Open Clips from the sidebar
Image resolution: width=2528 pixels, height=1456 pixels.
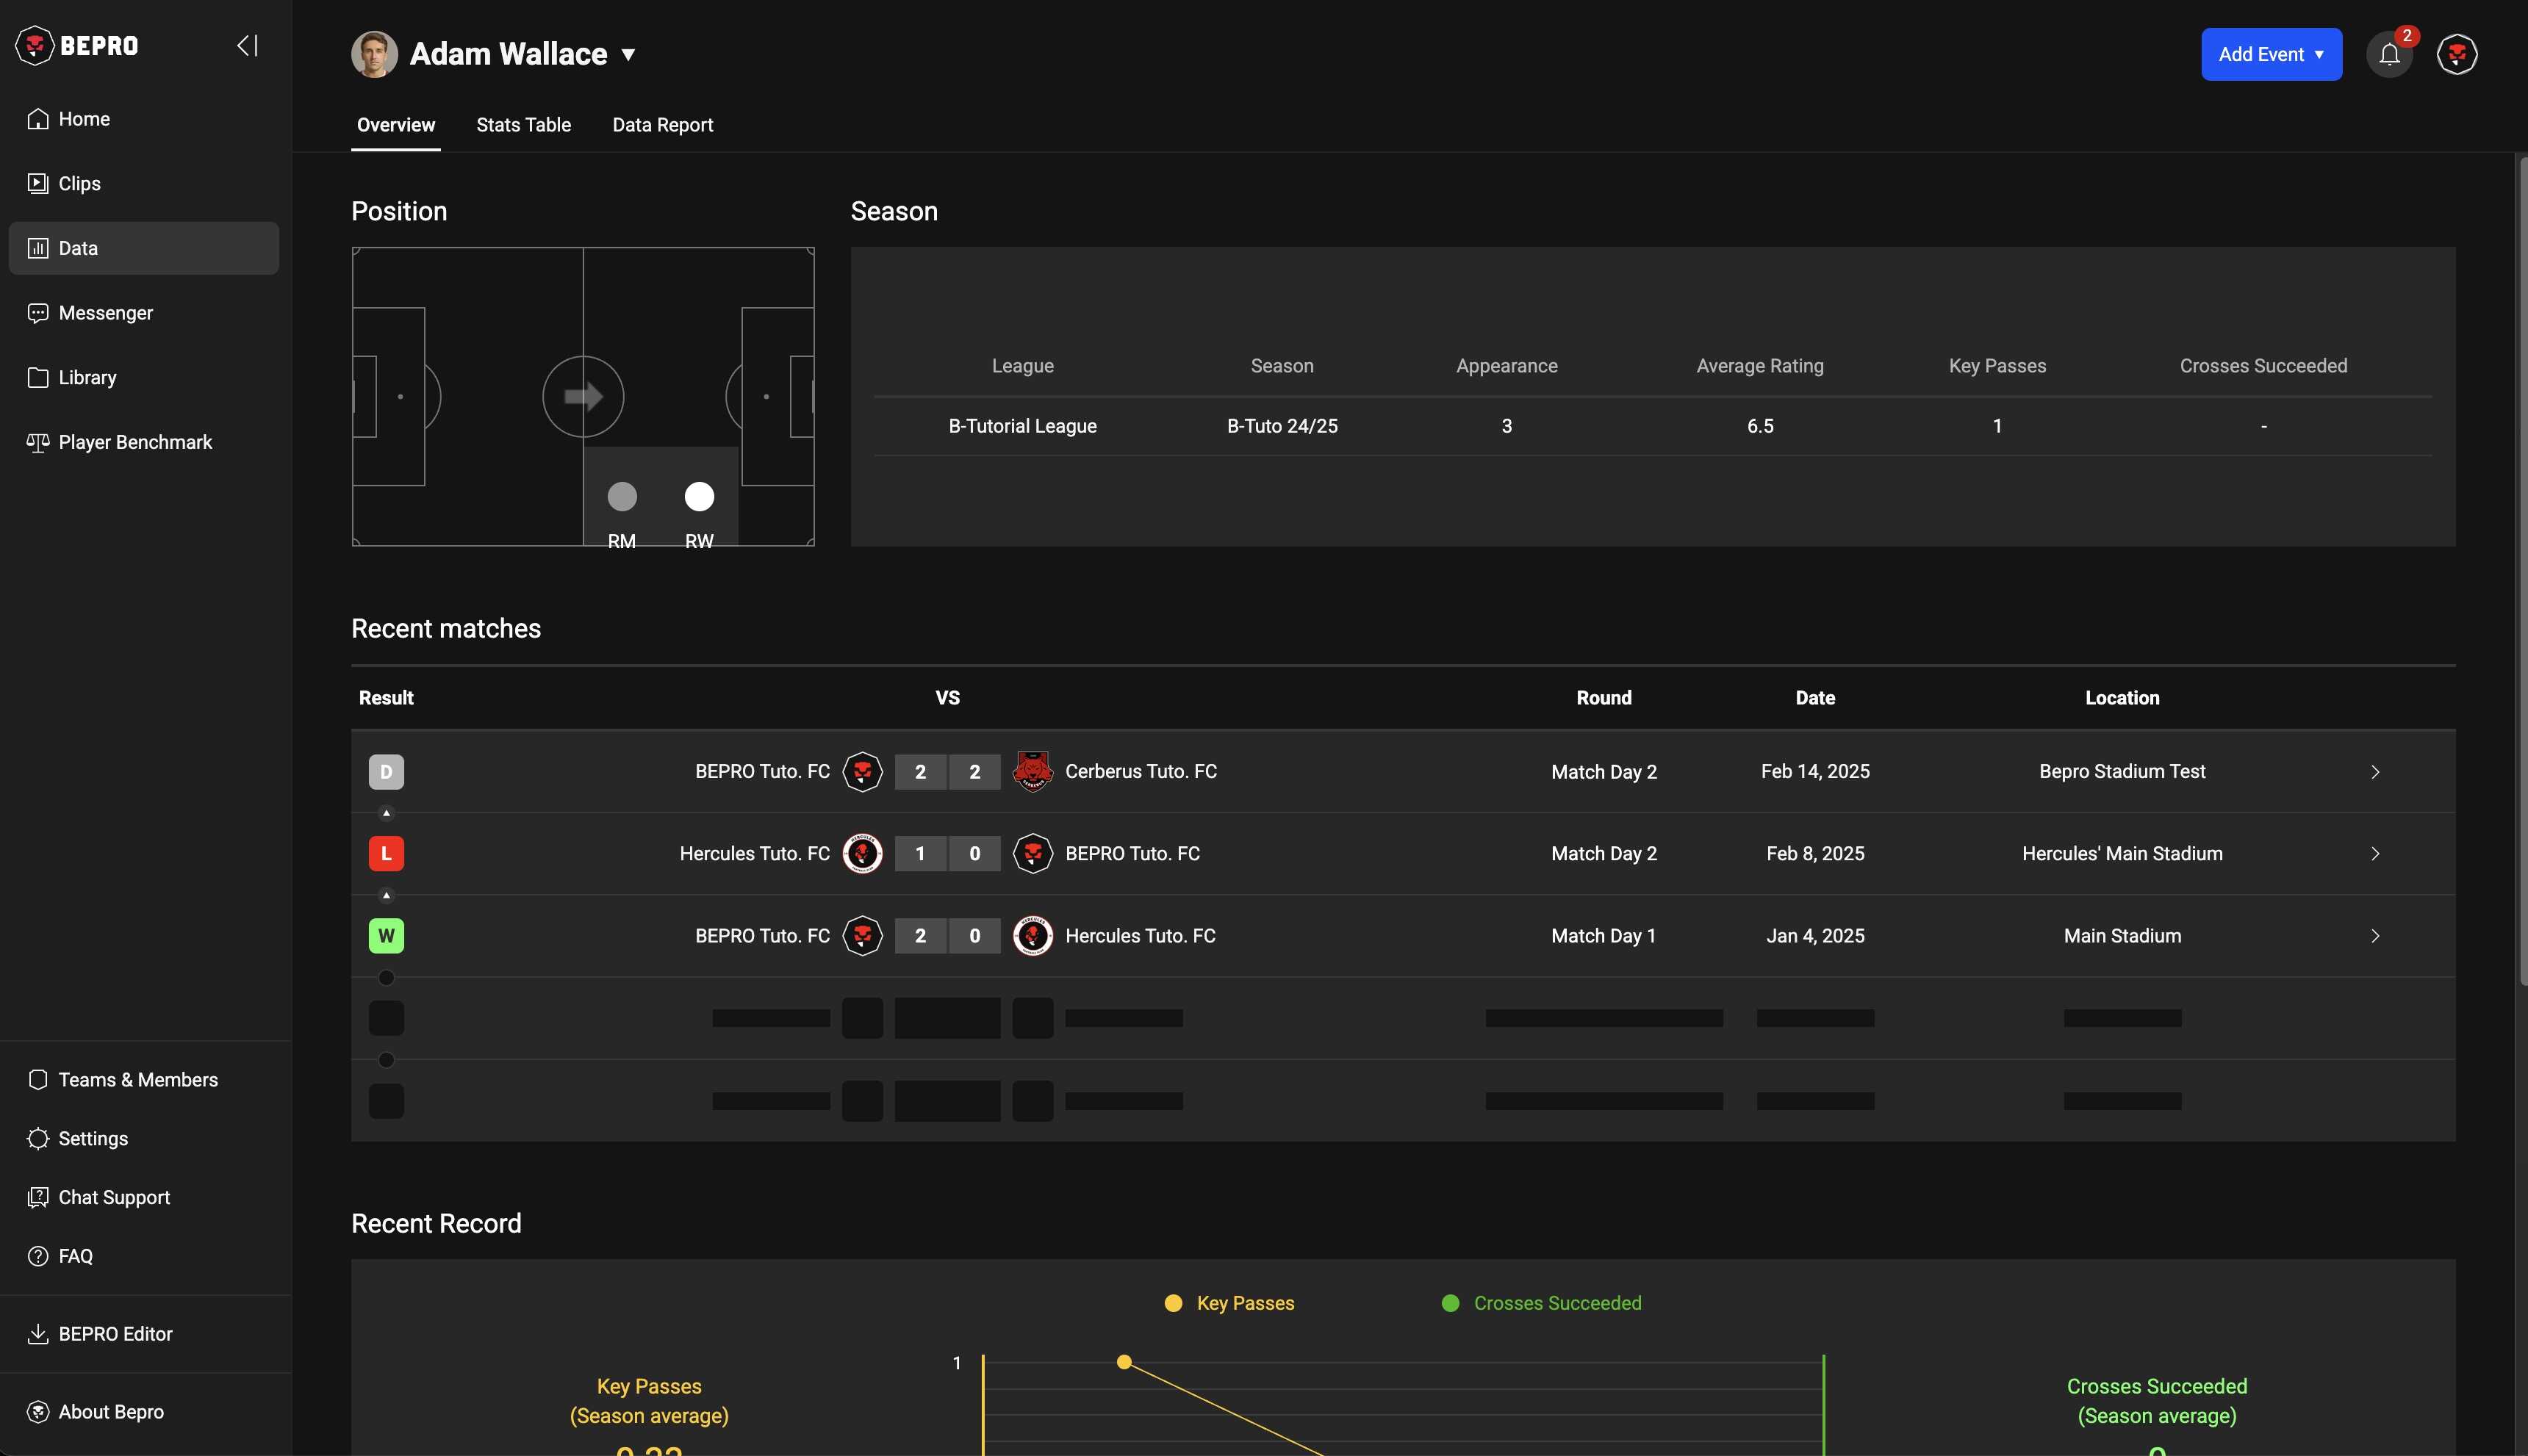point(79,184)
